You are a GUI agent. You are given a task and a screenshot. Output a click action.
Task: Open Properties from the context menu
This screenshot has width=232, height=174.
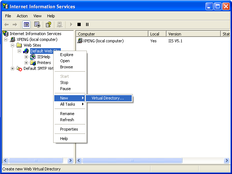point(70,129)
